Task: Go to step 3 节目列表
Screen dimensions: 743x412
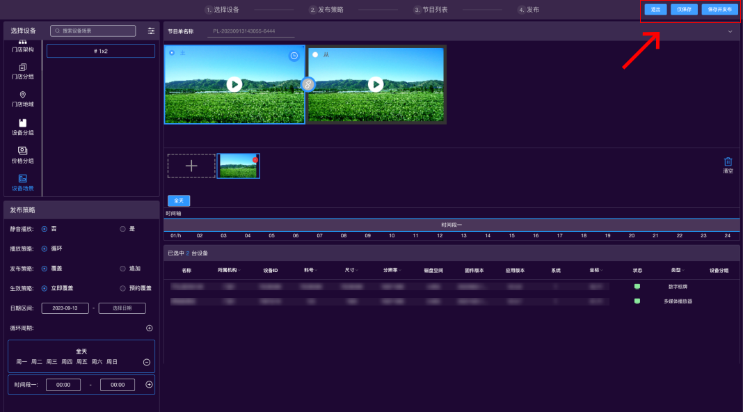Action: pos(431,10)
